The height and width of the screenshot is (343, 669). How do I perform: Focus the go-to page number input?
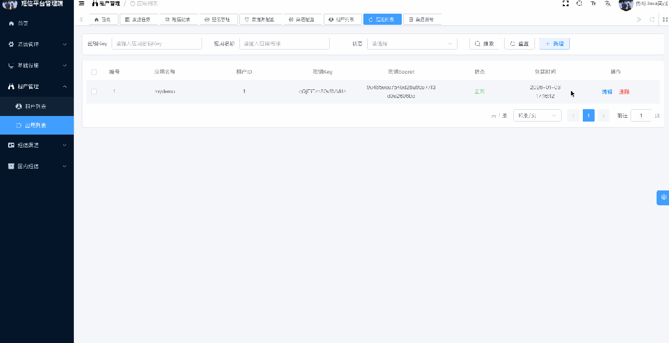pyautogui.click(x=641, y=115)
